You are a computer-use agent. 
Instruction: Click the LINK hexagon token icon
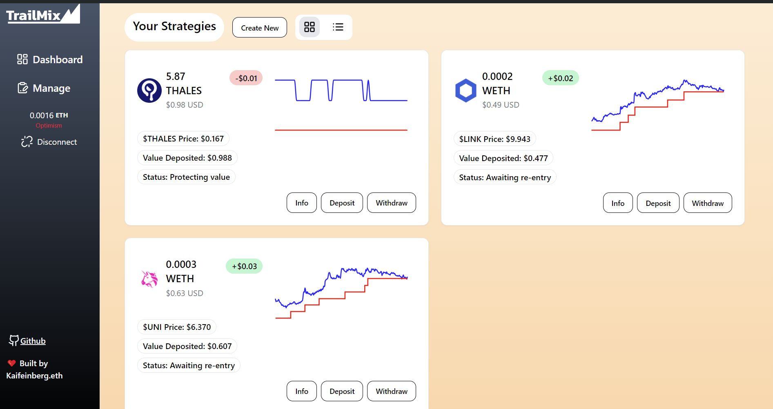click(466, 91)
